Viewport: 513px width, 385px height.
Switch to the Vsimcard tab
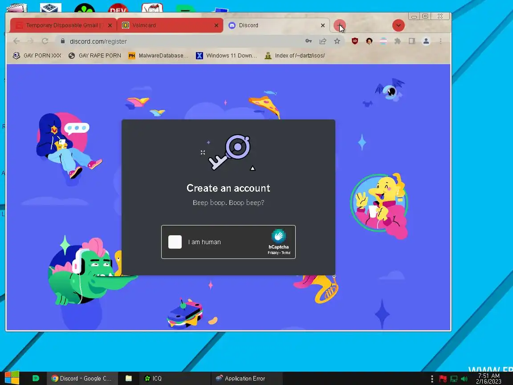pyautogui.click(x=170, y=25)
